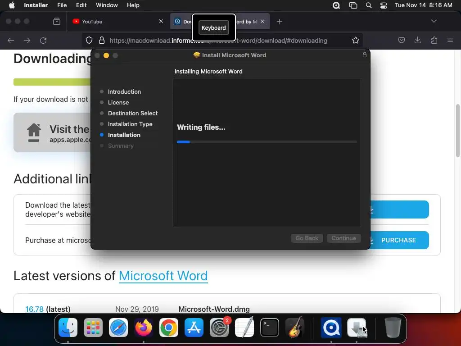Click the blue download button above PURCHASE
Screen dimensions: 461x346
pos(399,209)
